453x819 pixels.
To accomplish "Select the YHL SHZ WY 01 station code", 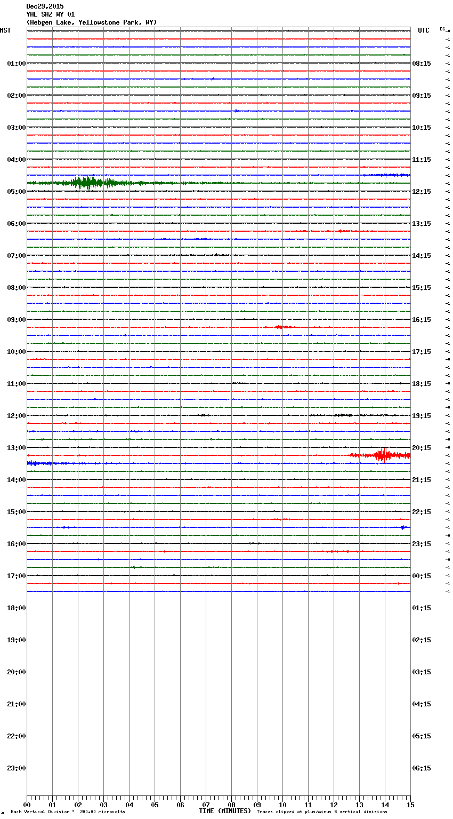I will pyautogui.click(x=51, y=14).
